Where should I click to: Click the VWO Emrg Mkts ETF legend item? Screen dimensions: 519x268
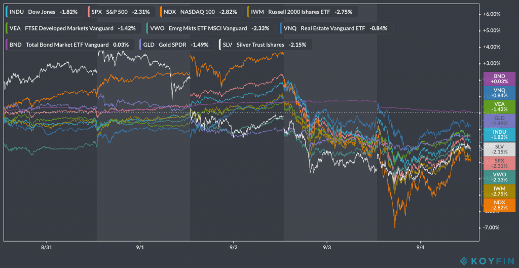210,28
